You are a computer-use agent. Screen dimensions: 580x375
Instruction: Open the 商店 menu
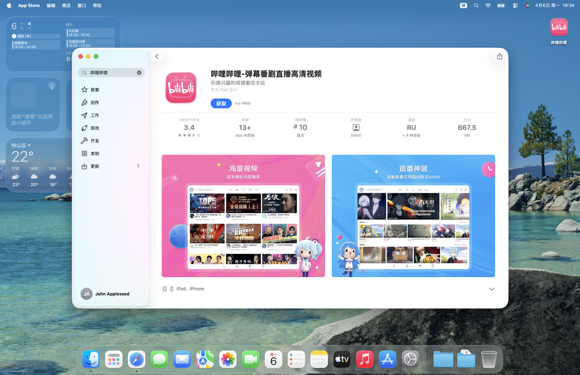pyautogui.click(x=66, y=5)
